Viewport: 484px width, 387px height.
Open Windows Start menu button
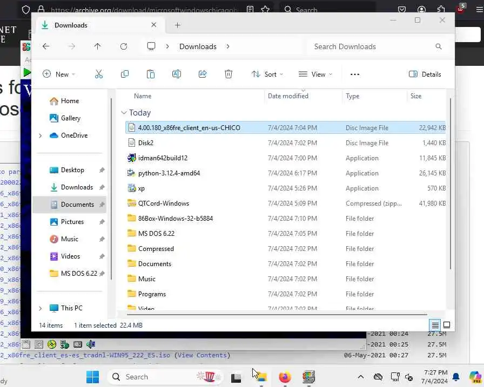92,377
